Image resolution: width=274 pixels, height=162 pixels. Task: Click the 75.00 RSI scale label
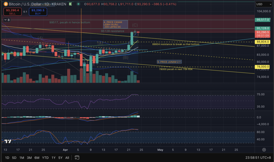coord(261,94)
